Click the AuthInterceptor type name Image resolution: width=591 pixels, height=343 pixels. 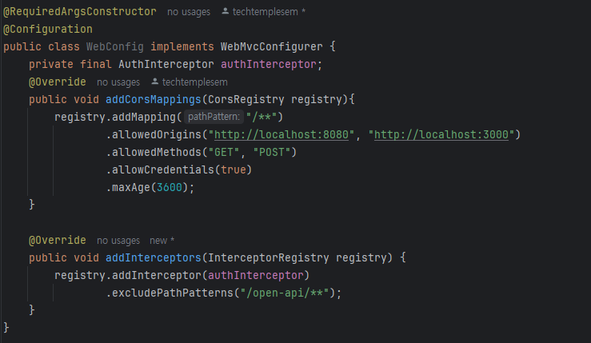pyautogui.click(x=166, y=64)
